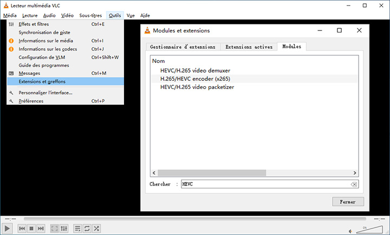Switch to Gestionnaire d'extensions tab
Screen dimensions: 390x235
point(183,47)
